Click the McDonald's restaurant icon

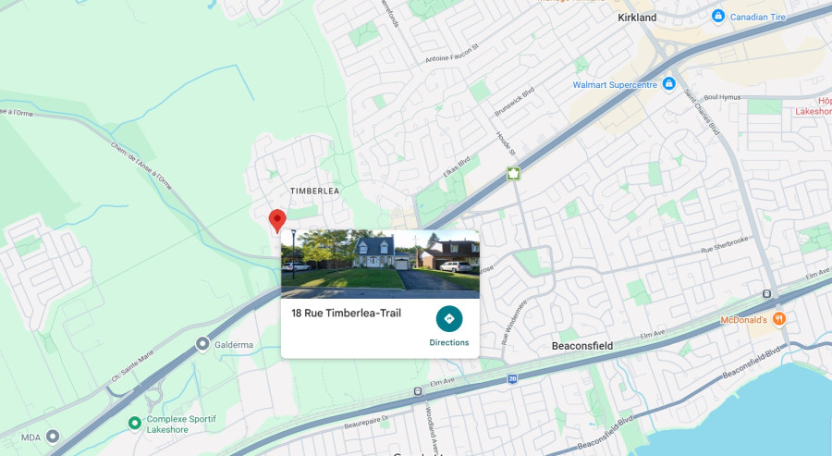[x=778, y=319]
